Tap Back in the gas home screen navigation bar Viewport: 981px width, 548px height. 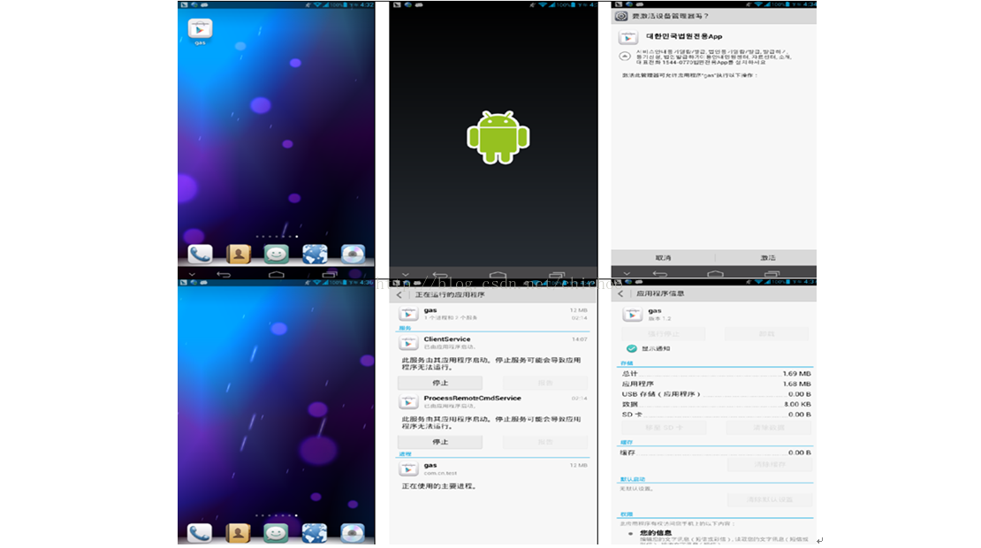[x=224, y=274]
